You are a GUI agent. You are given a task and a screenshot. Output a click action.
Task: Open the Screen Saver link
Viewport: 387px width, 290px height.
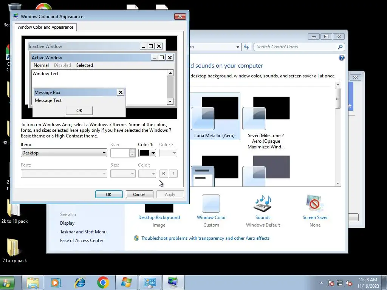click(315, 217)
